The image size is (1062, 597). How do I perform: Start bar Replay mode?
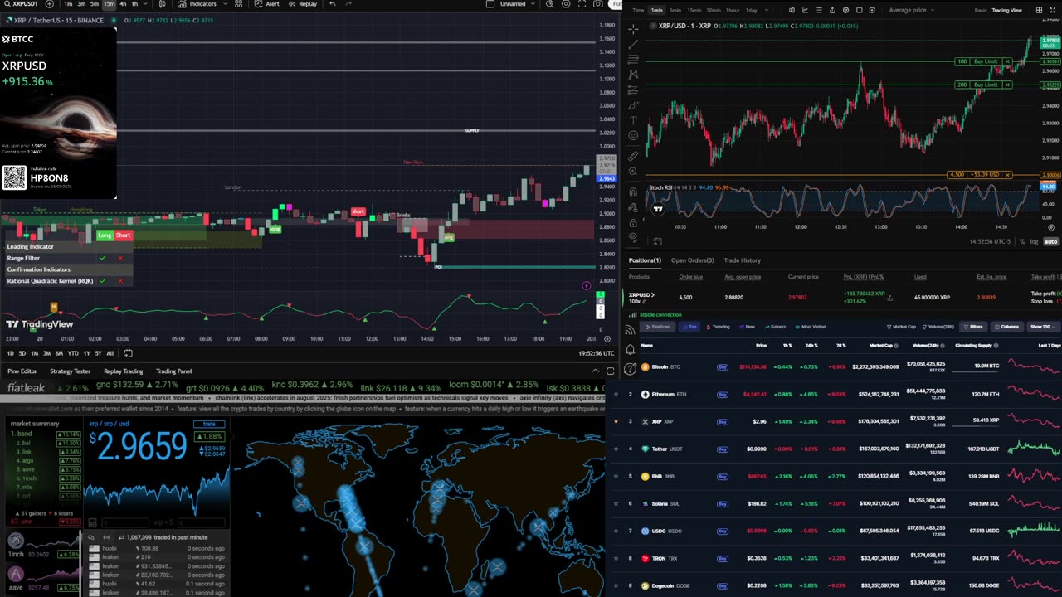coord(303,4)
